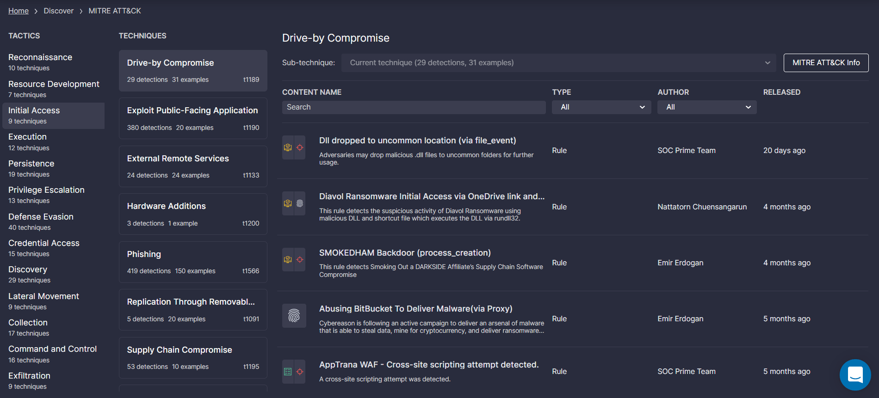Go to Home via breadcrumb
The height and width of the screenshot is (398, 879).
point(19,11)
